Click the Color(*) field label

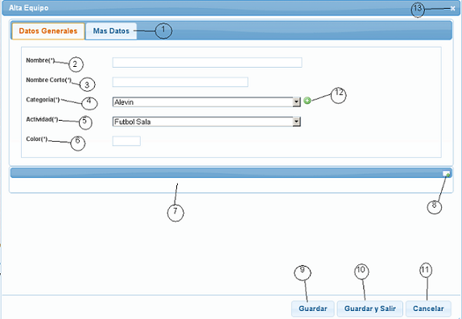point(37,139)
